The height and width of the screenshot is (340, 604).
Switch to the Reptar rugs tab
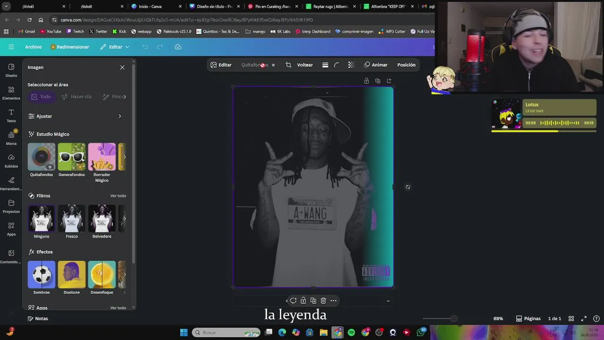(x=331, y=7)
